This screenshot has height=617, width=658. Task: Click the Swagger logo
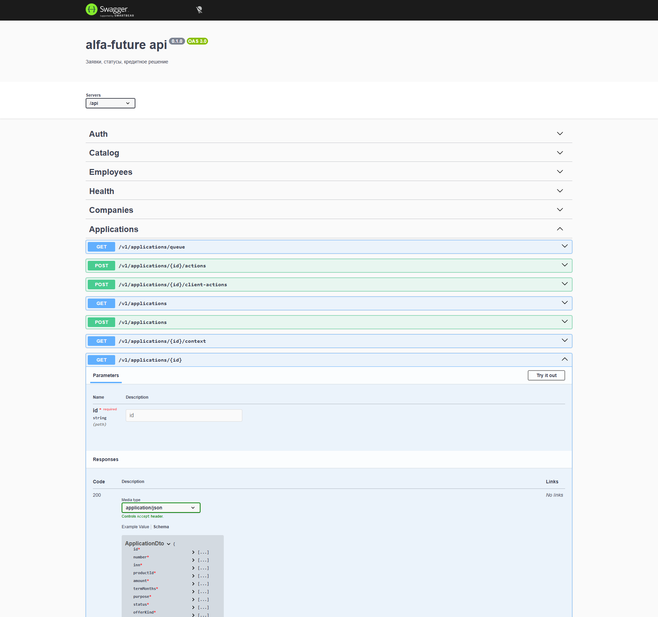(110, 10)
